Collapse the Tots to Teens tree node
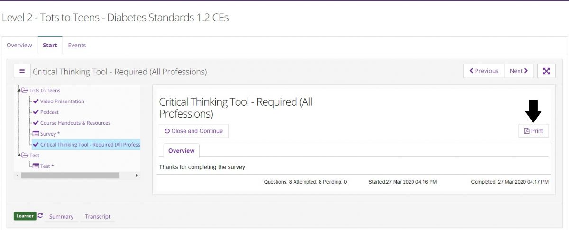Viewport: 569px width, 230px height. point(19,91)
